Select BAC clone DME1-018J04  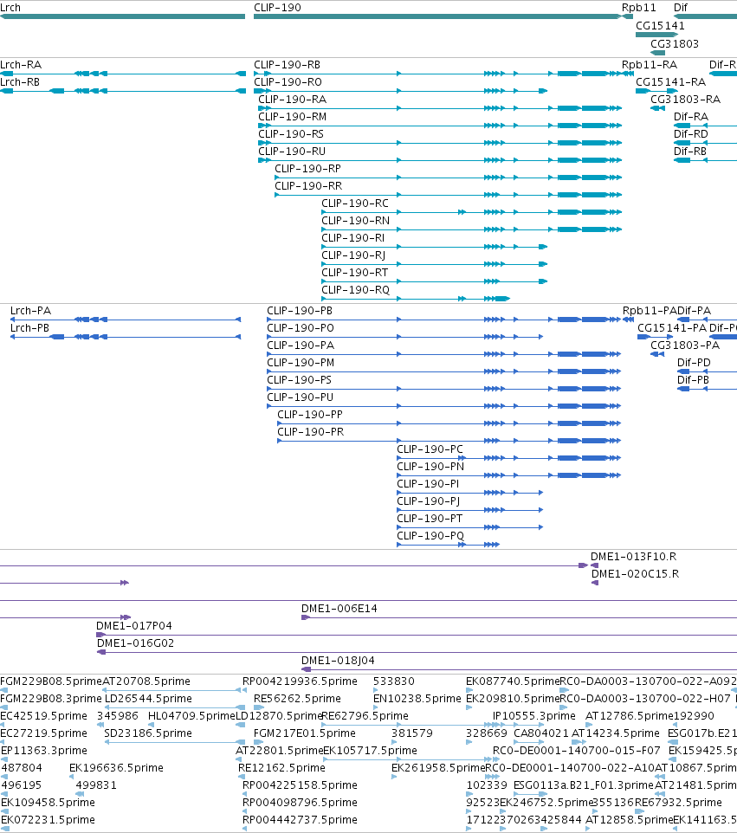[x=338, y=661]
